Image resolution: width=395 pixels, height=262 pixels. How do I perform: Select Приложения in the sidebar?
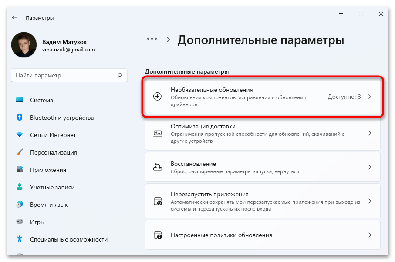click(48, 170)
